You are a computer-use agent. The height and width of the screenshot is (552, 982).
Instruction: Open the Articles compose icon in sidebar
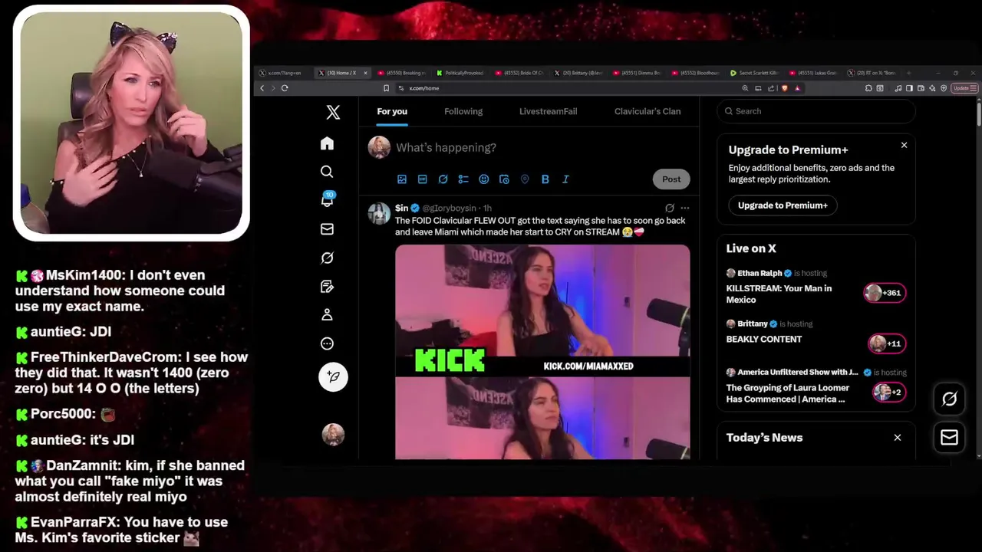click(x=327, y=287)
